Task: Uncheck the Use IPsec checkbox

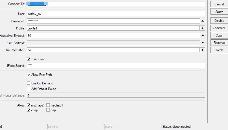Action: tap(29, 59)
